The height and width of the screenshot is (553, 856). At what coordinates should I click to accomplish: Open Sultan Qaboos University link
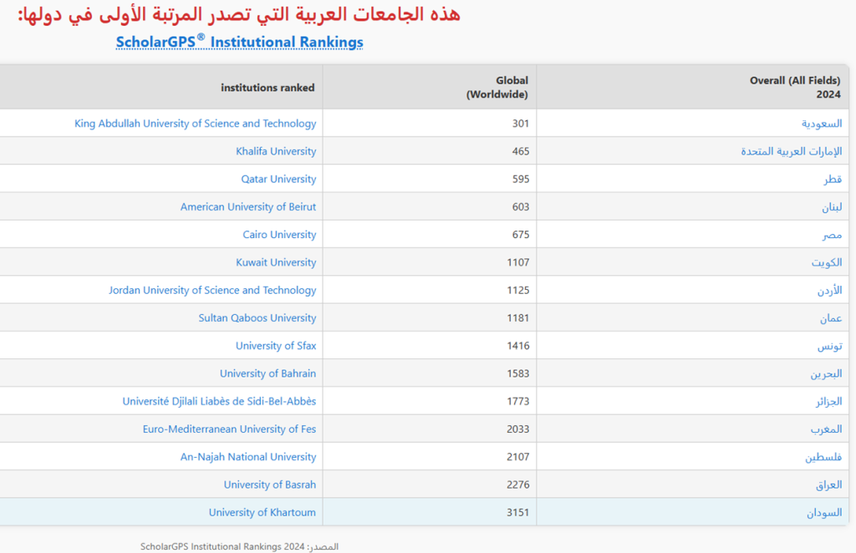click(257, 318)
